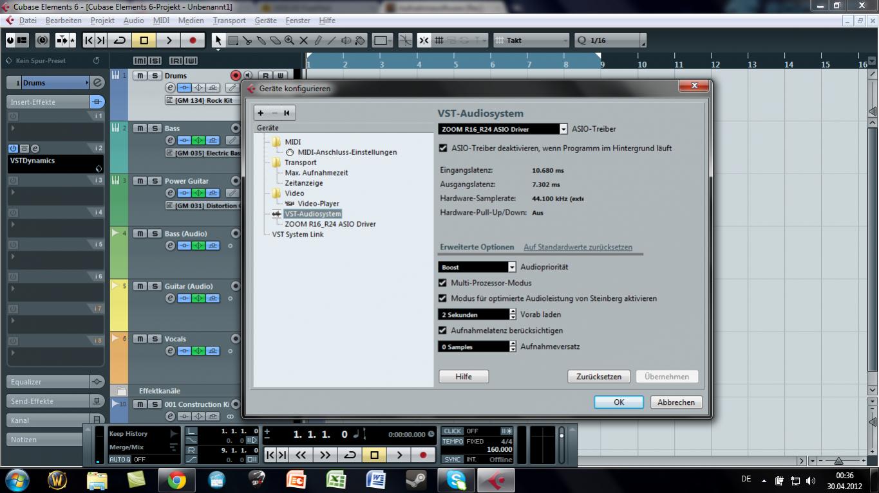Click the 'Vorab laden' seconds stepper
Image resolution: width=879 pixels, height=493 pixels.
click(513, 315)
